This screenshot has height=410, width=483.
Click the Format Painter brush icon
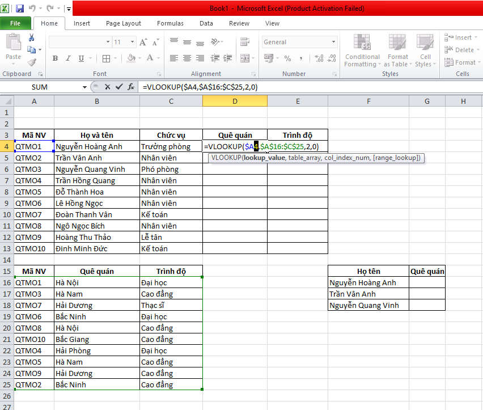(31, 62)
